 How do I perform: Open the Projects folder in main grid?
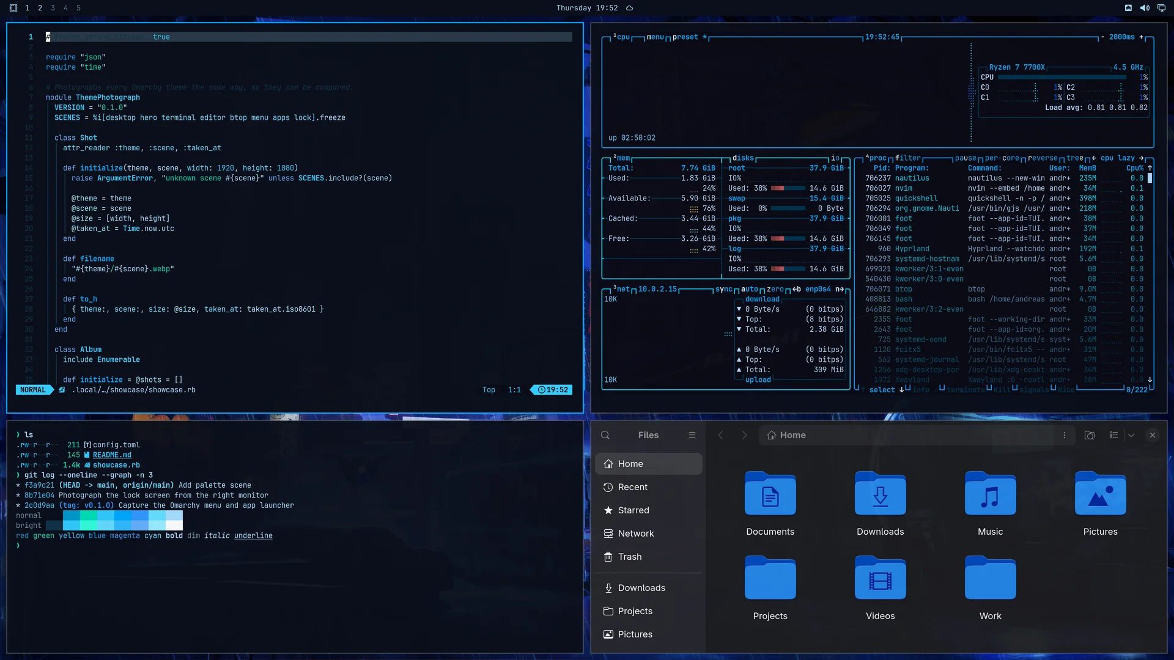[x=770, y=588]
